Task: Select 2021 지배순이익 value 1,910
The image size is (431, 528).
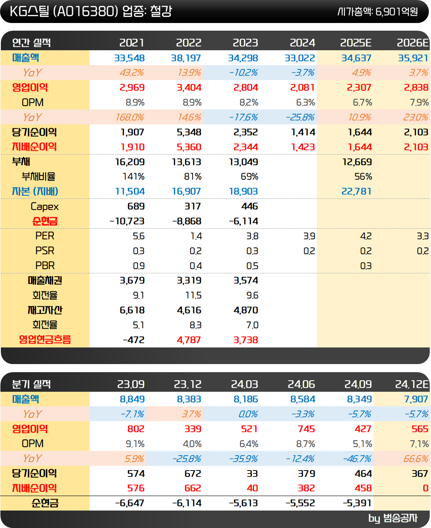Action: [133, 147]
